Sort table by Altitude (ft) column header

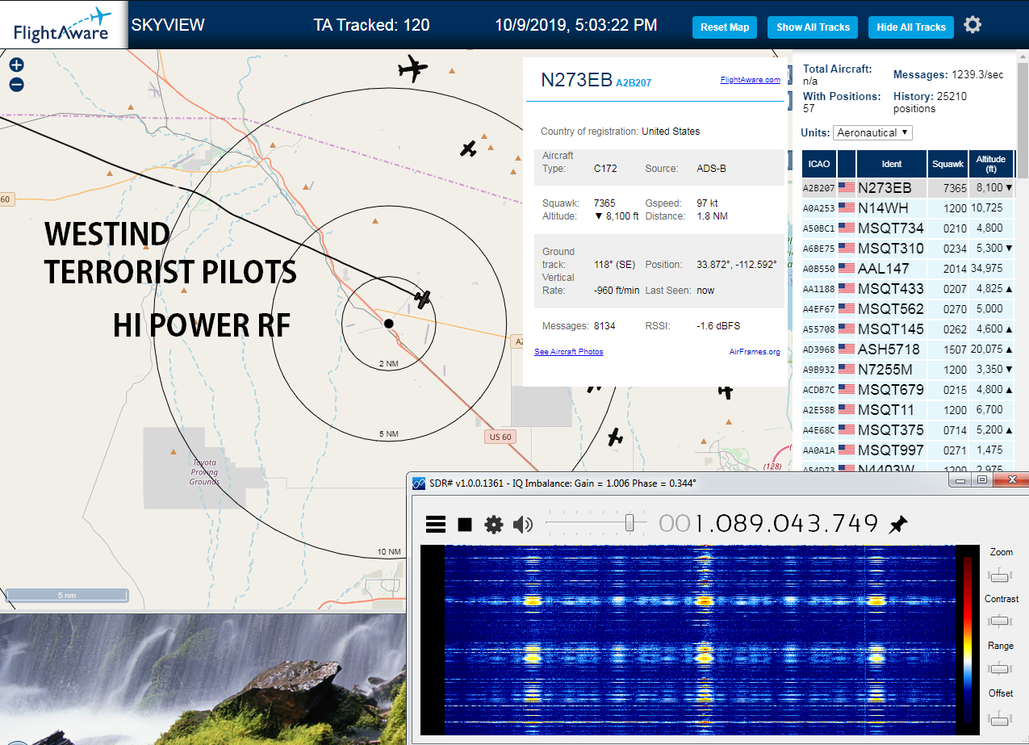(x=991, y=164)
